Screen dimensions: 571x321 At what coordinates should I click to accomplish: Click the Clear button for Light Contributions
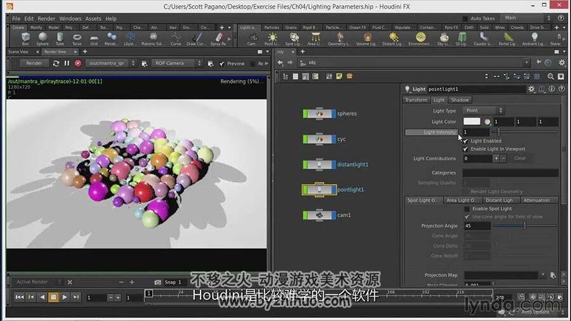point(520,159)
